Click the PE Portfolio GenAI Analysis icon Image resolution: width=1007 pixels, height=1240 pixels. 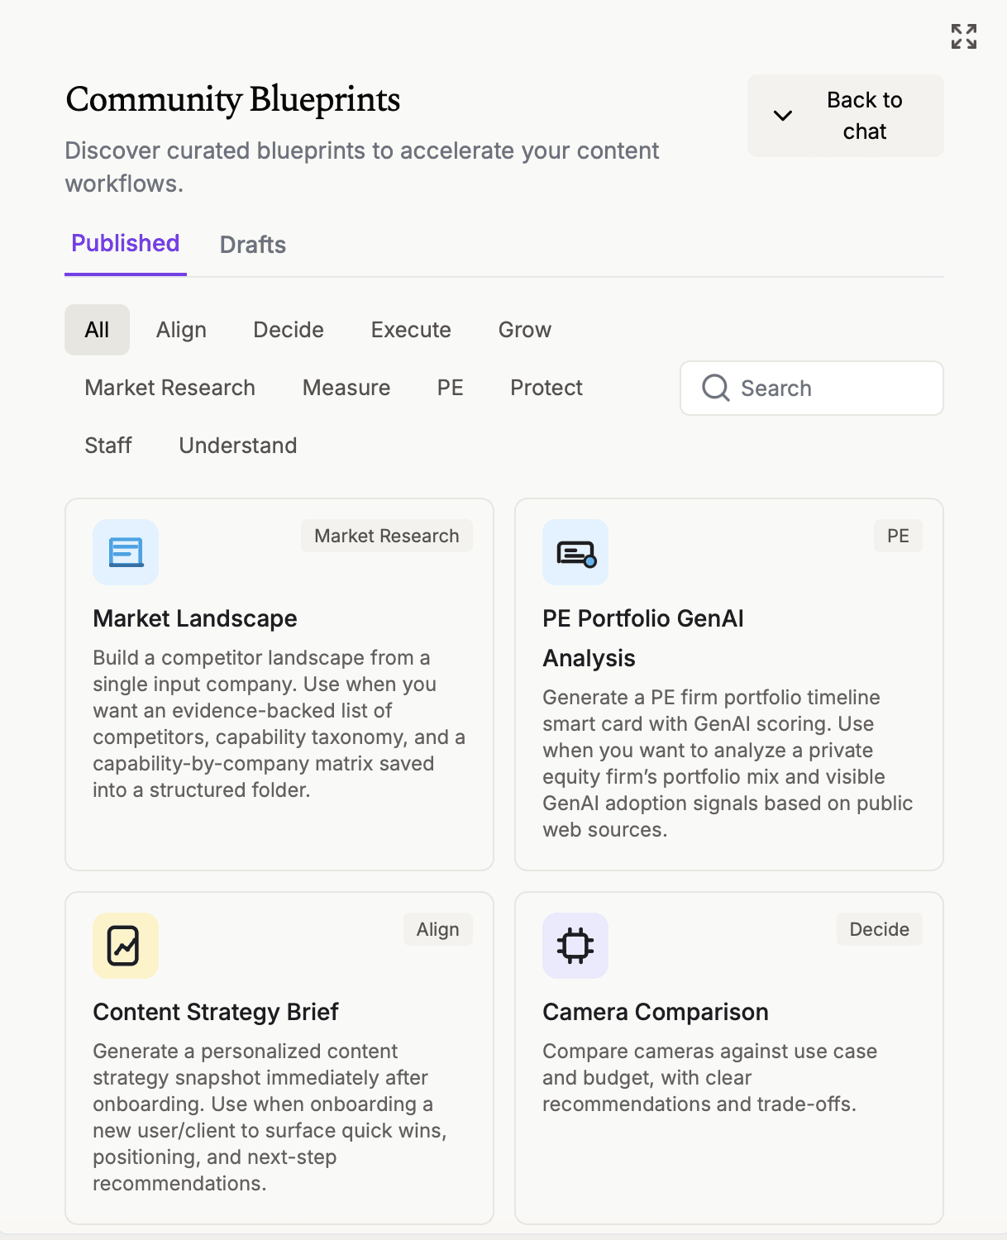(x=575, y=552)
